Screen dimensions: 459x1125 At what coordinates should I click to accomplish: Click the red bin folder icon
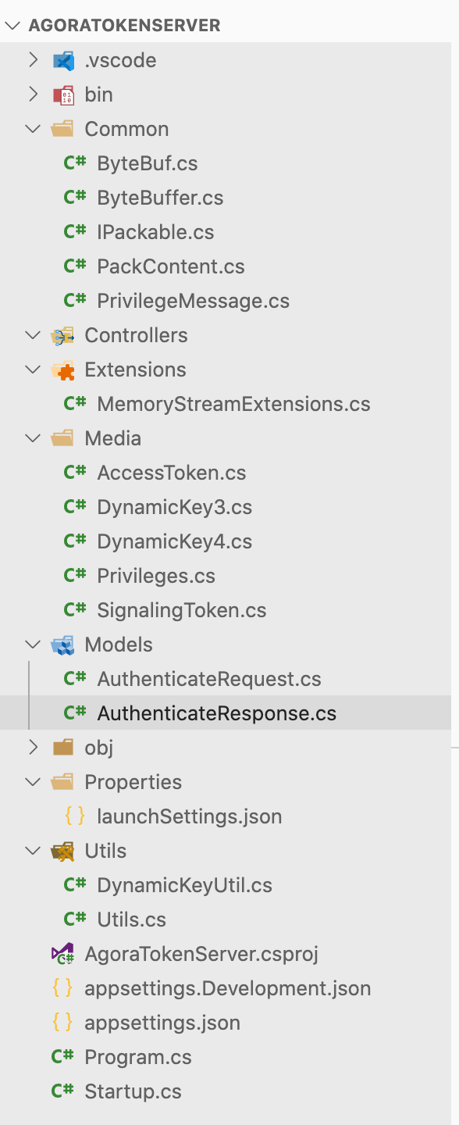[62, 95]
